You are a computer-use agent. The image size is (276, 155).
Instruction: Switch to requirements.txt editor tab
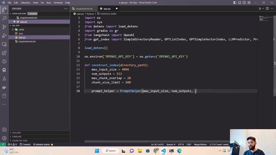click(84, 9)
